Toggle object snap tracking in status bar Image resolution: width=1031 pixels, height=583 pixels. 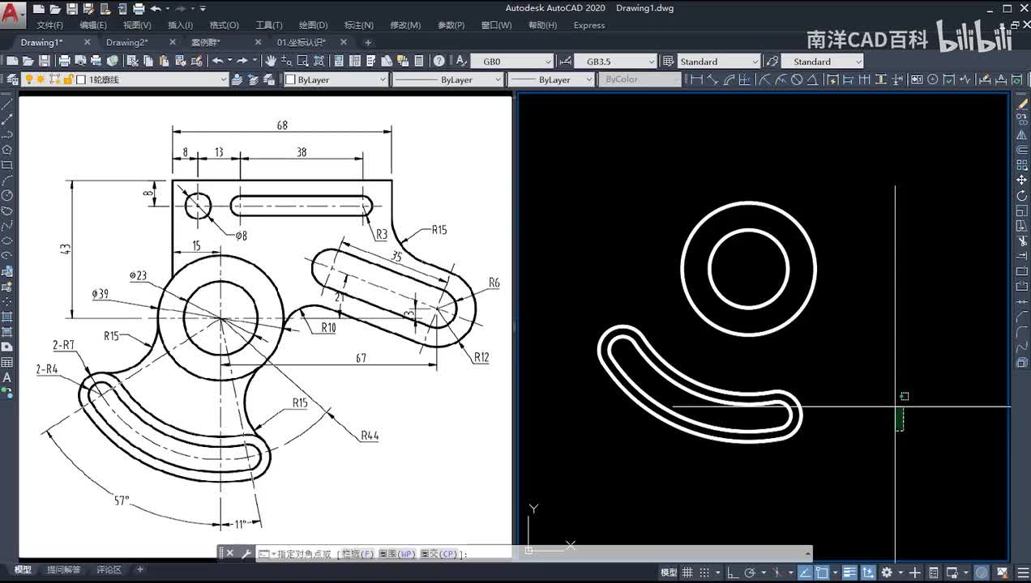coord(805,572)
